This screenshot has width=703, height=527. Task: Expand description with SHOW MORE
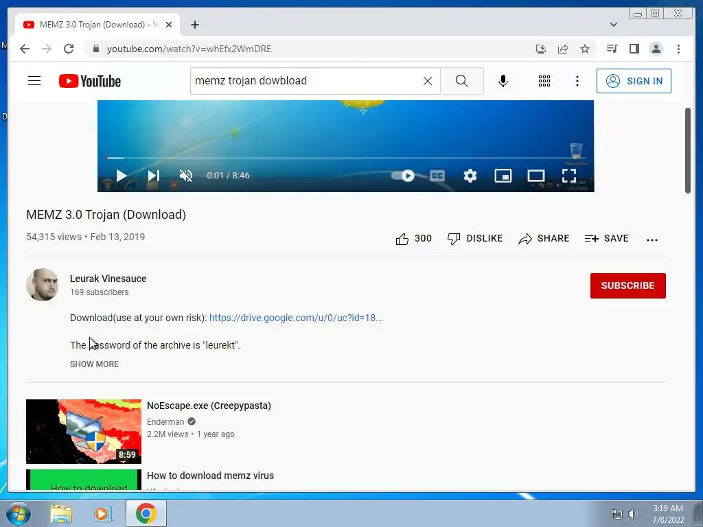pyautogui.click(x=94, y=364)
